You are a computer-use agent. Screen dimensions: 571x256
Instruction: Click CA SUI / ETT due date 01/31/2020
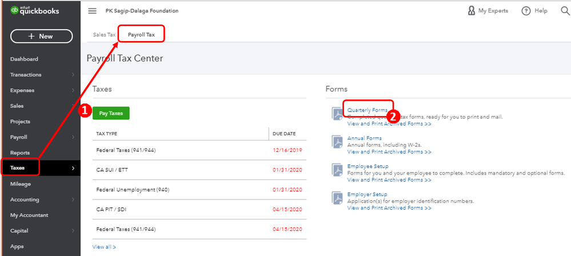pyautogui.click(x=288, y=170)
